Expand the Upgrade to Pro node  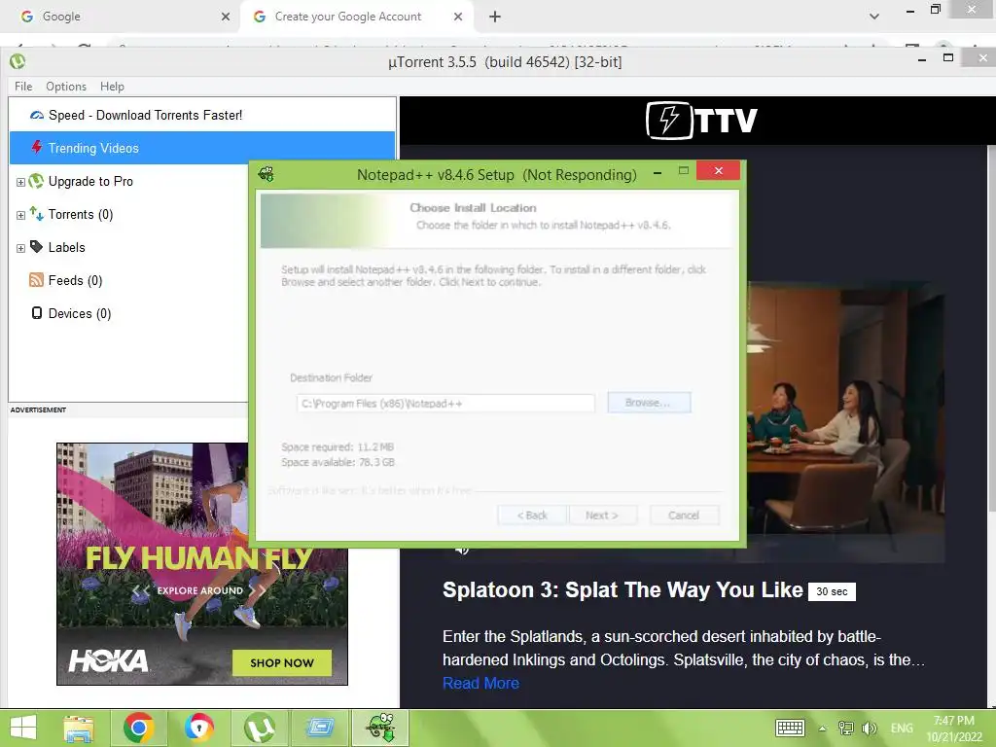[20, 182]
